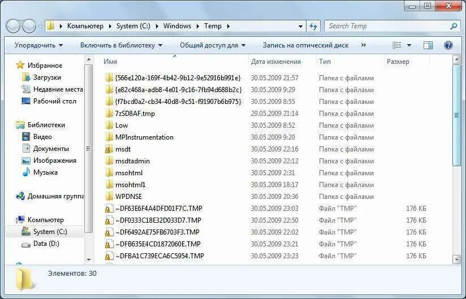Select Компьютер in navigation pane
The width and height of the screenshot is (466, 299).
45,220
